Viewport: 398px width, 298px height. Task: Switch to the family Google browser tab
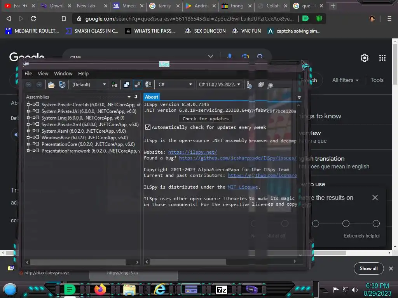[164, 6]
